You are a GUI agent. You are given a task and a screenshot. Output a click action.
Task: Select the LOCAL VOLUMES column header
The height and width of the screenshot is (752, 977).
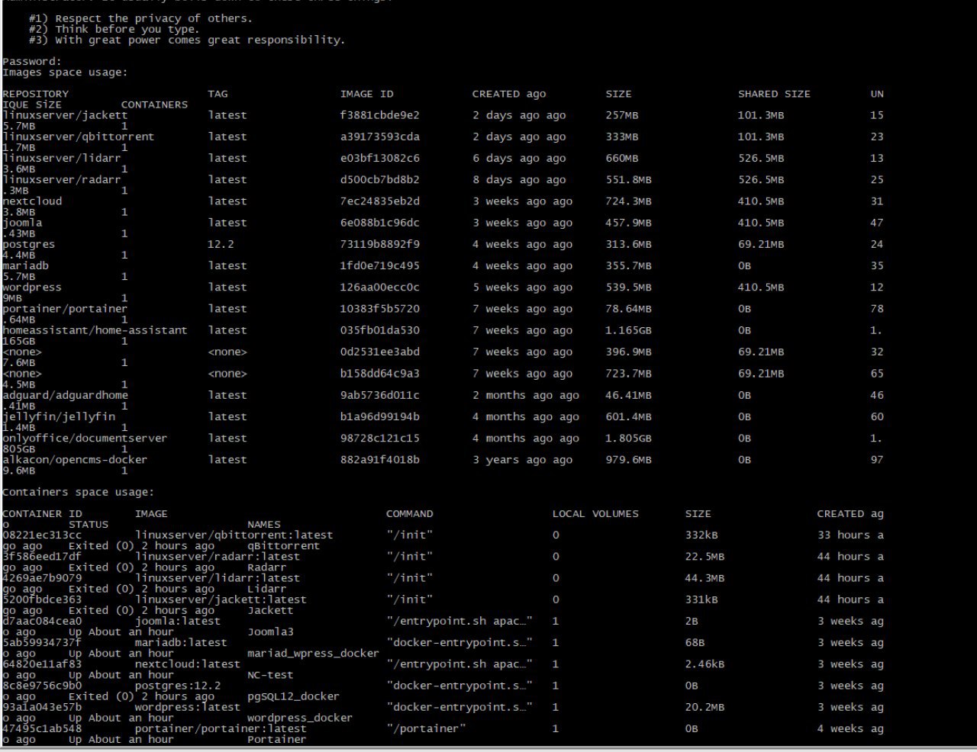(595, 514)
